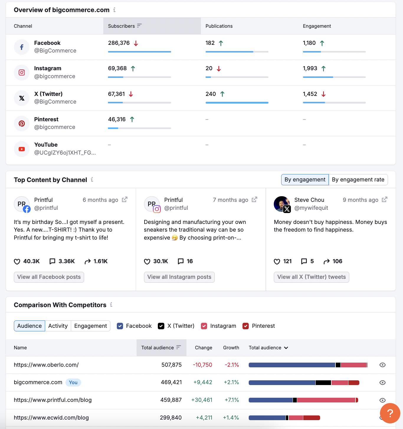This screenshot has width=403, height=429.
Task: Sort competitors by Total audience column
Action: 161,348
